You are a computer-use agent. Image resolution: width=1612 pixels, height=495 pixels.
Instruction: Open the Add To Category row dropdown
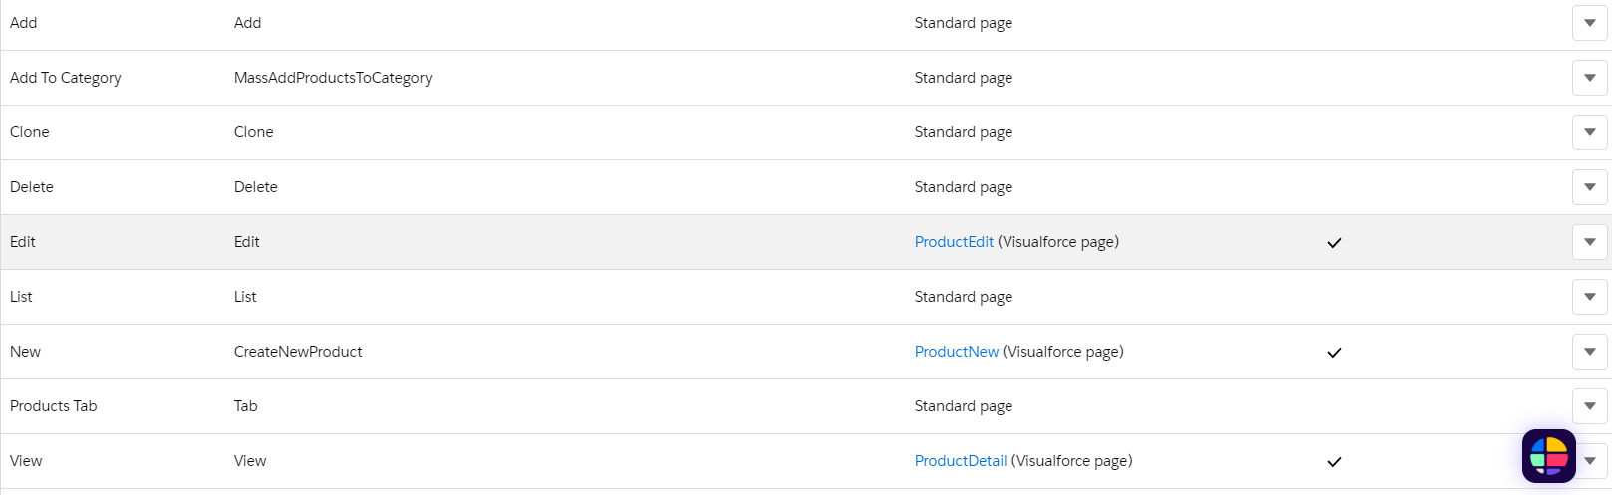[x=1589, y=78]
